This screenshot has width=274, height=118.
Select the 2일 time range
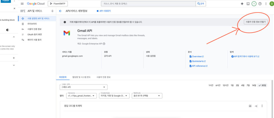pos(237,85)
